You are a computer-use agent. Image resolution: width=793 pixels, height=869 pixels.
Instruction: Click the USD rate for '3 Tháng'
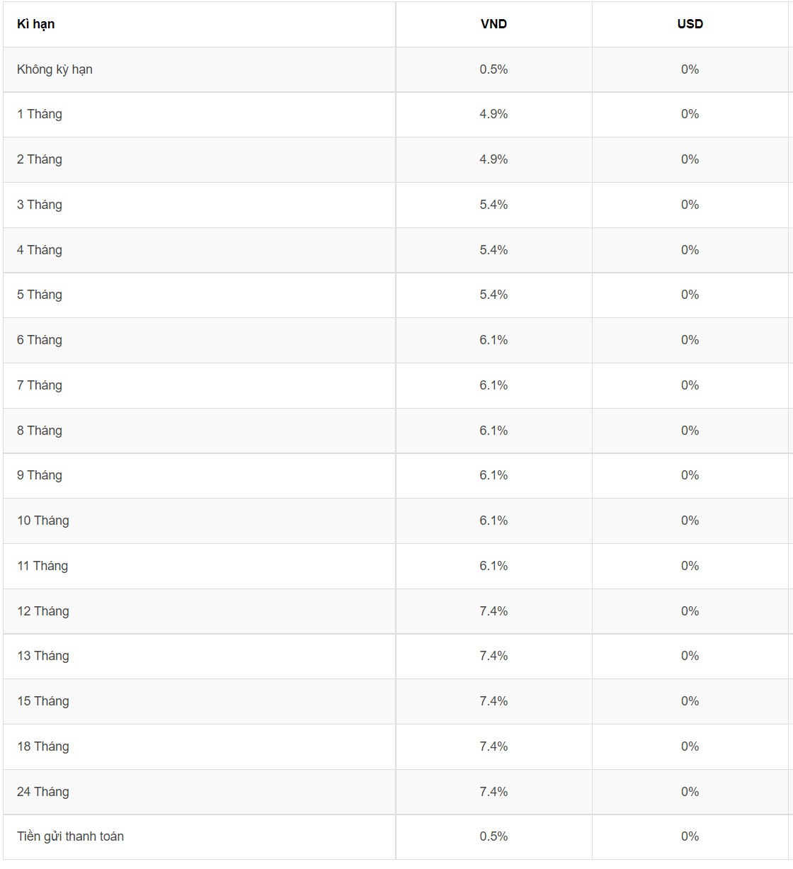click(x=690, y=205)
